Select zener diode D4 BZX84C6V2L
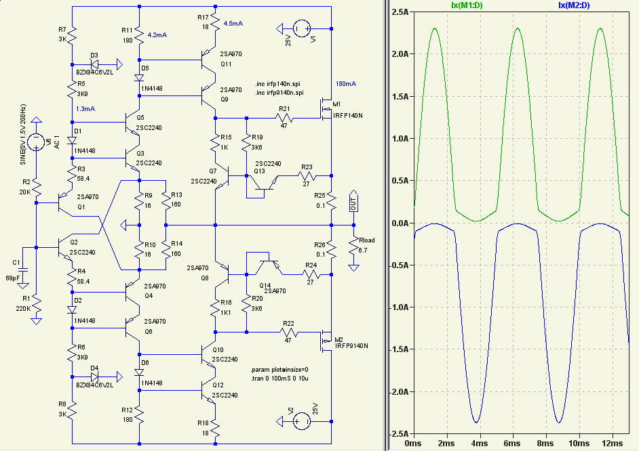This screenshot has width=639, height=451. click(x=94, y=377)
